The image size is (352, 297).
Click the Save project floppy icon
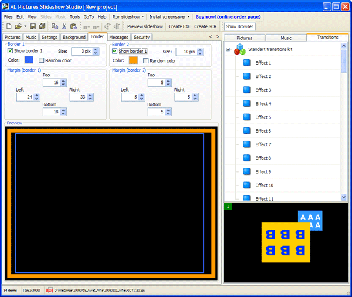(33, 26)
